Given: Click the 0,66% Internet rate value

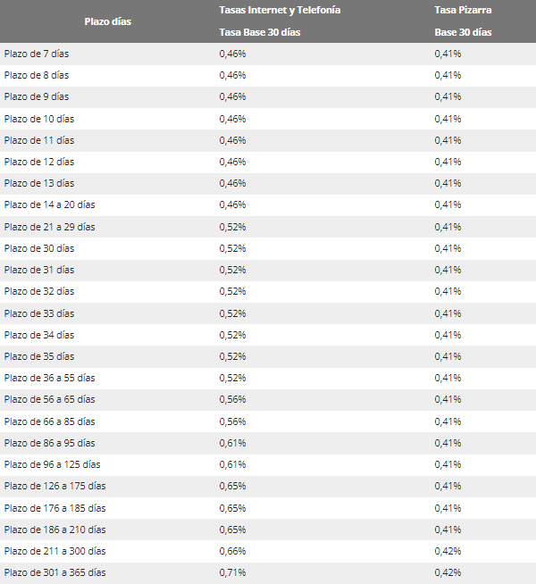Looking at the screenshot, I should tap(232, 551).
